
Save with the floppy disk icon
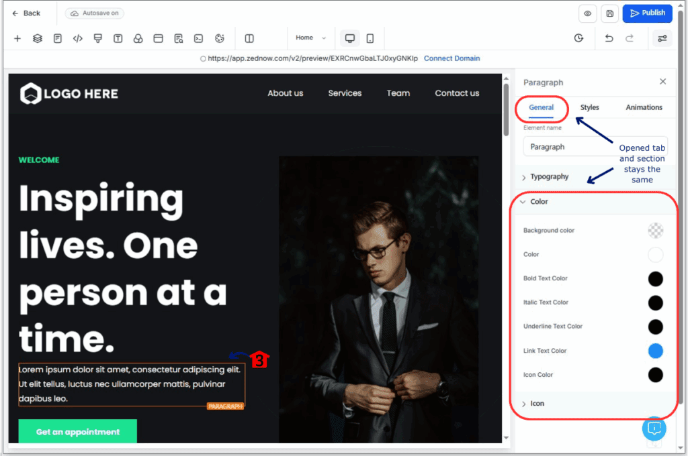[x=610, y=13]
